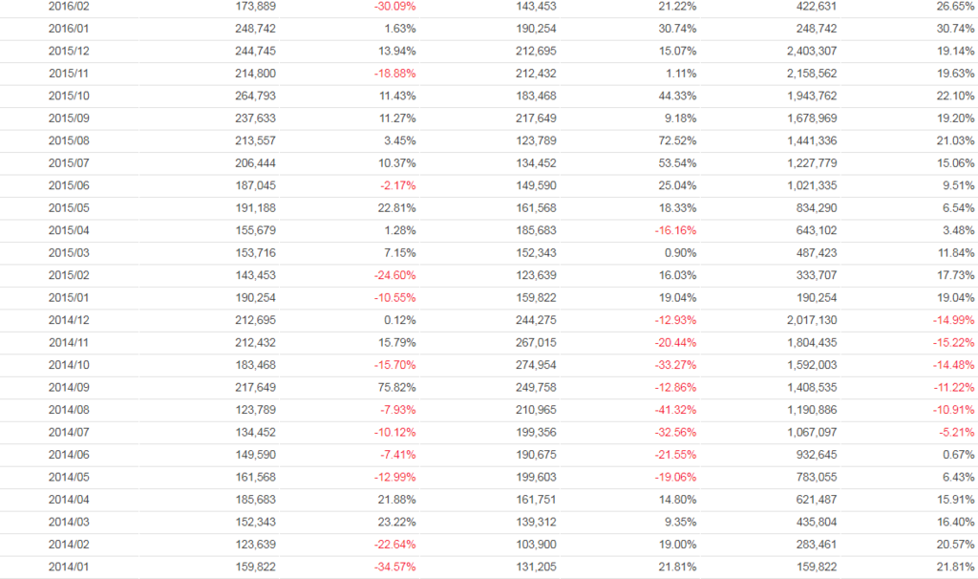Image resolution: width=978 pixels, height=579 pixels.
Task: Select the 22.81% percentage cell
Action: click(x=396, y=207)
